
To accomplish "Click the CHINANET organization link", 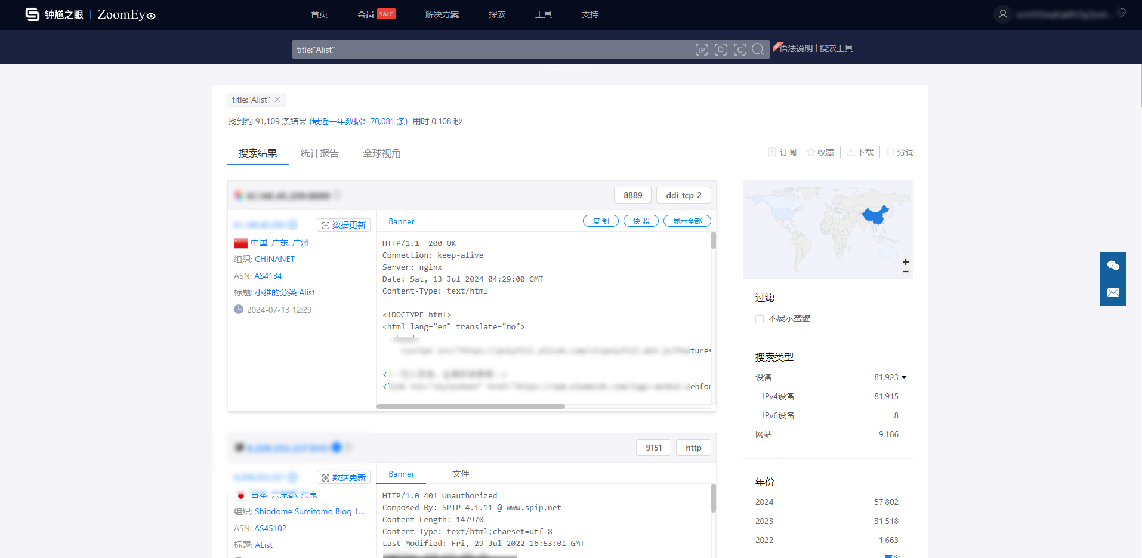I will [x=274, y=259].
